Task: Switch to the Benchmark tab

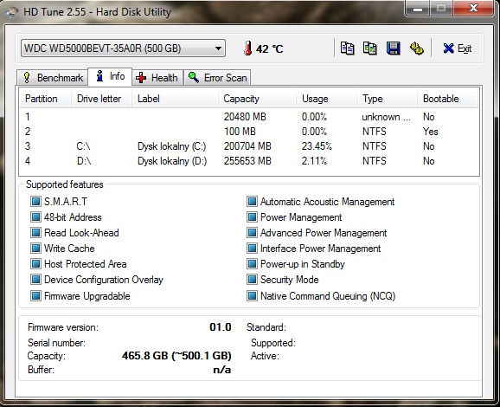Action: click(52, 78)
